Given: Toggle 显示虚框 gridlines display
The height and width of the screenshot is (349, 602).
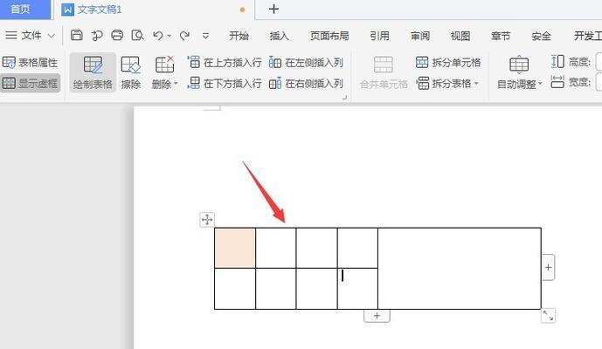Looking at the screenshot, I should pos(30,83).
